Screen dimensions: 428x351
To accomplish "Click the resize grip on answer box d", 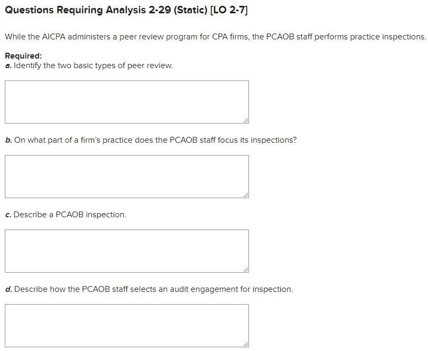I will [x=246, y=344].
